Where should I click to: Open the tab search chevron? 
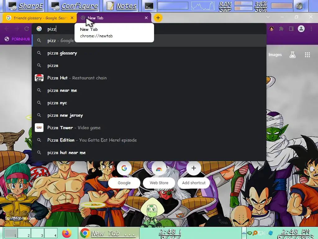click(x=268, y=17)
